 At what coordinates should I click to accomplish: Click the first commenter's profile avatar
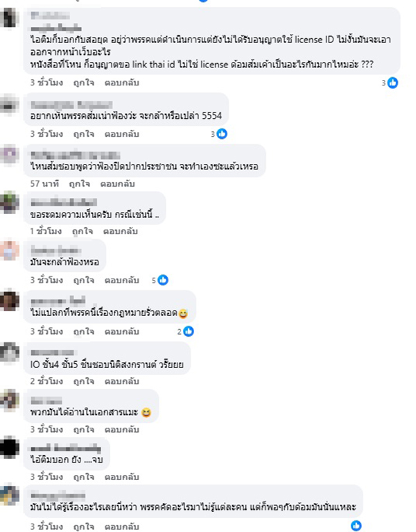point(10,18)
